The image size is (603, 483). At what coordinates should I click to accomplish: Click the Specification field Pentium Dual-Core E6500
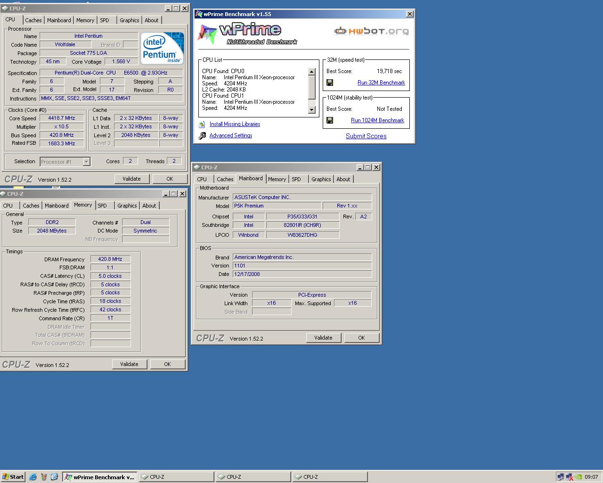pos(111,73)
